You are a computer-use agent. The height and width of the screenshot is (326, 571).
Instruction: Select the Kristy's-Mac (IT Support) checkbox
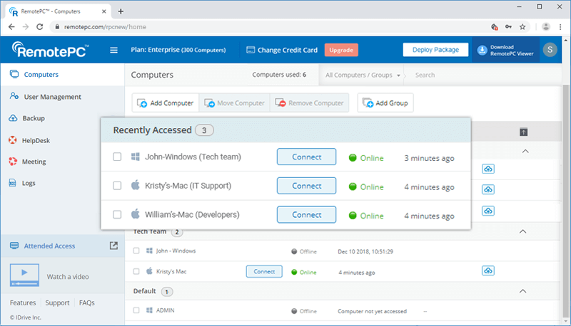(117, 186)
